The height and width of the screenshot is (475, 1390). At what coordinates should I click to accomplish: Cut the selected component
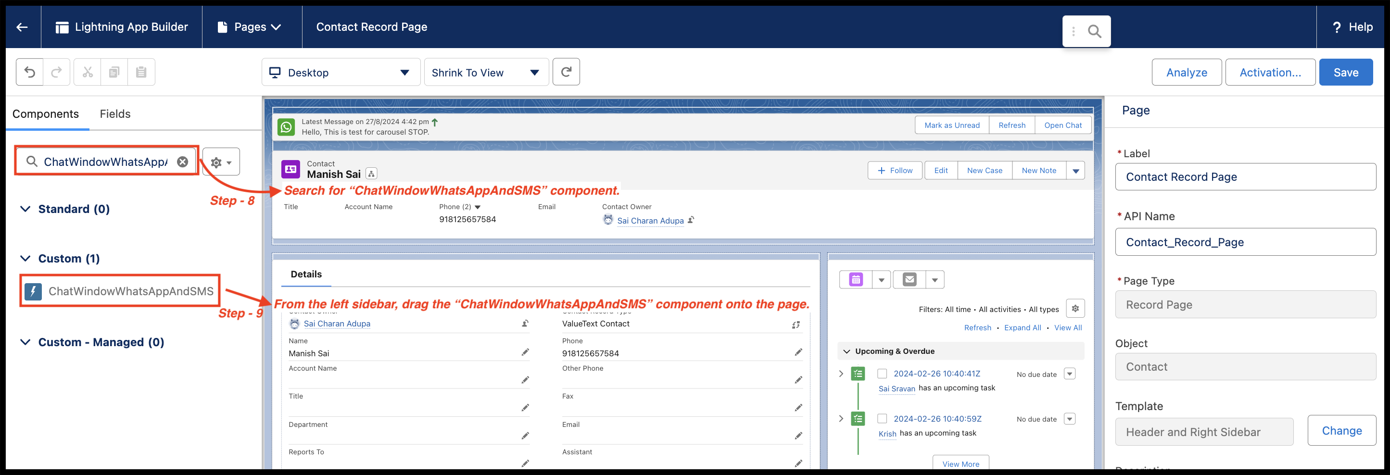88,72
